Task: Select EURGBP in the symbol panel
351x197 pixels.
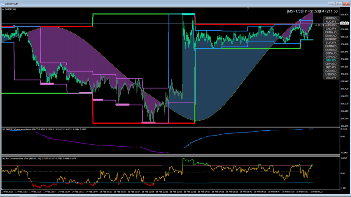Action: pyautogui.click(x=331, y=39)
